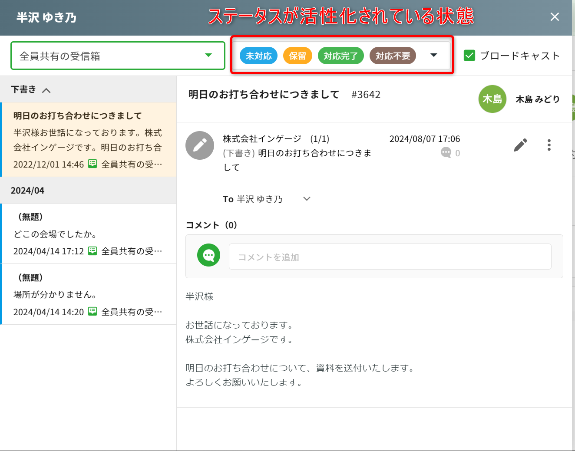This screenshot has width=575, height=451.
Task: Select the 対応完了 status button
Action: [x=340, y=56]
